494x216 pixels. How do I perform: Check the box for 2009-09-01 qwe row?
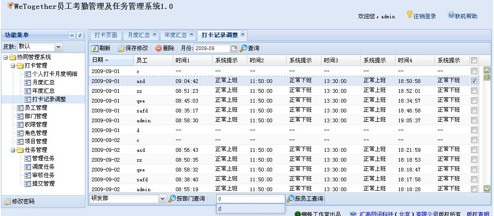tap(474, 100)
